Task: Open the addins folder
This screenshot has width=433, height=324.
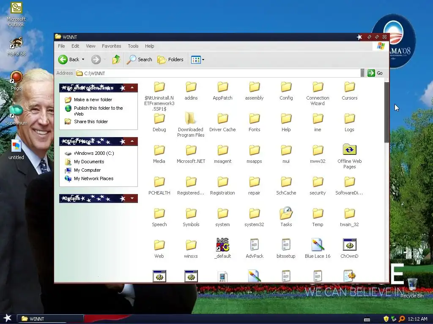Action: click(x=191, y=91)
